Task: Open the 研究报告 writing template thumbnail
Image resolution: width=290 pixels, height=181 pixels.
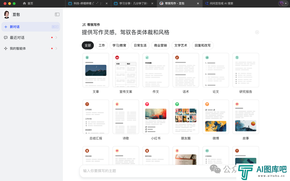Action: (246, 70)
